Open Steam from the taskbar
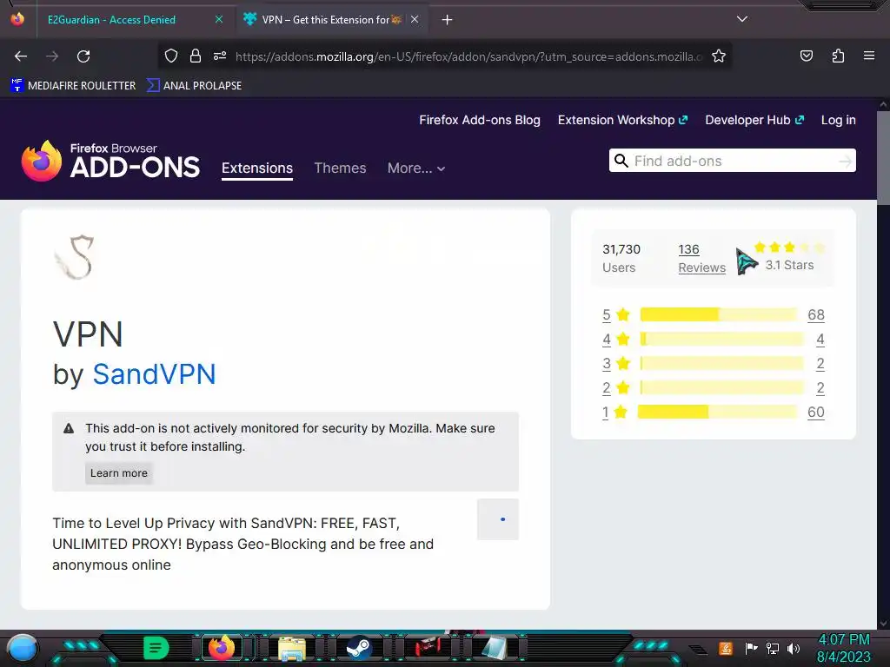Image resolution: width=890 pixels, height=667 pixels. pyautogui.click(x=359, y=648)
